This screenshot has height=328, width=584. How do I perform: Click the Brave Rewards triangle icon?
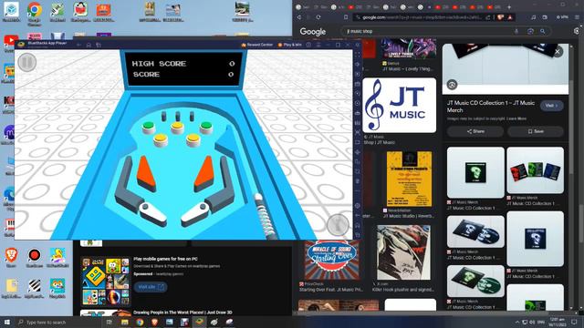510,17
